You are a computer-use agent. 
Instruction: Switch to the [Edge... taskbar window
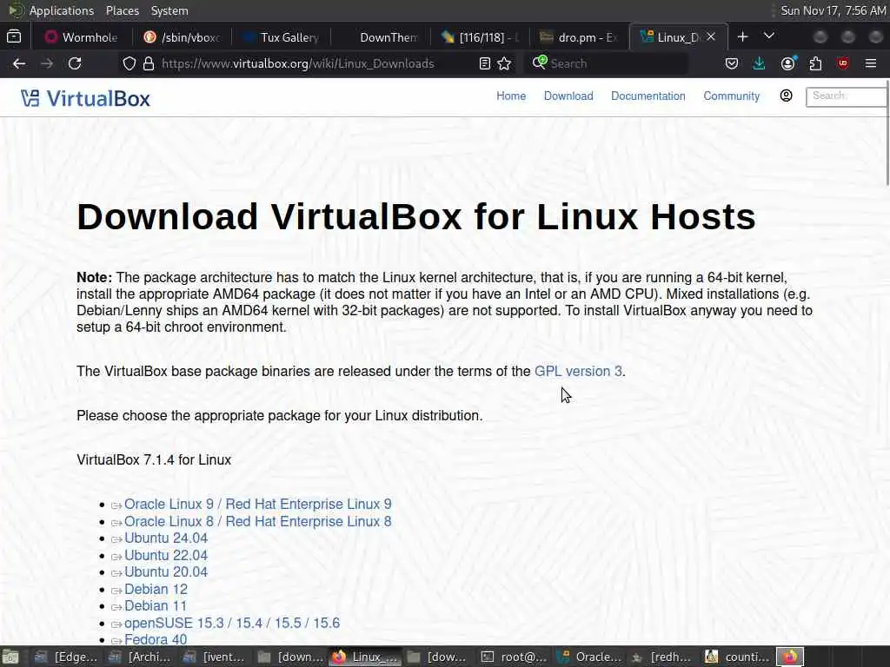[x=66, y=657]
